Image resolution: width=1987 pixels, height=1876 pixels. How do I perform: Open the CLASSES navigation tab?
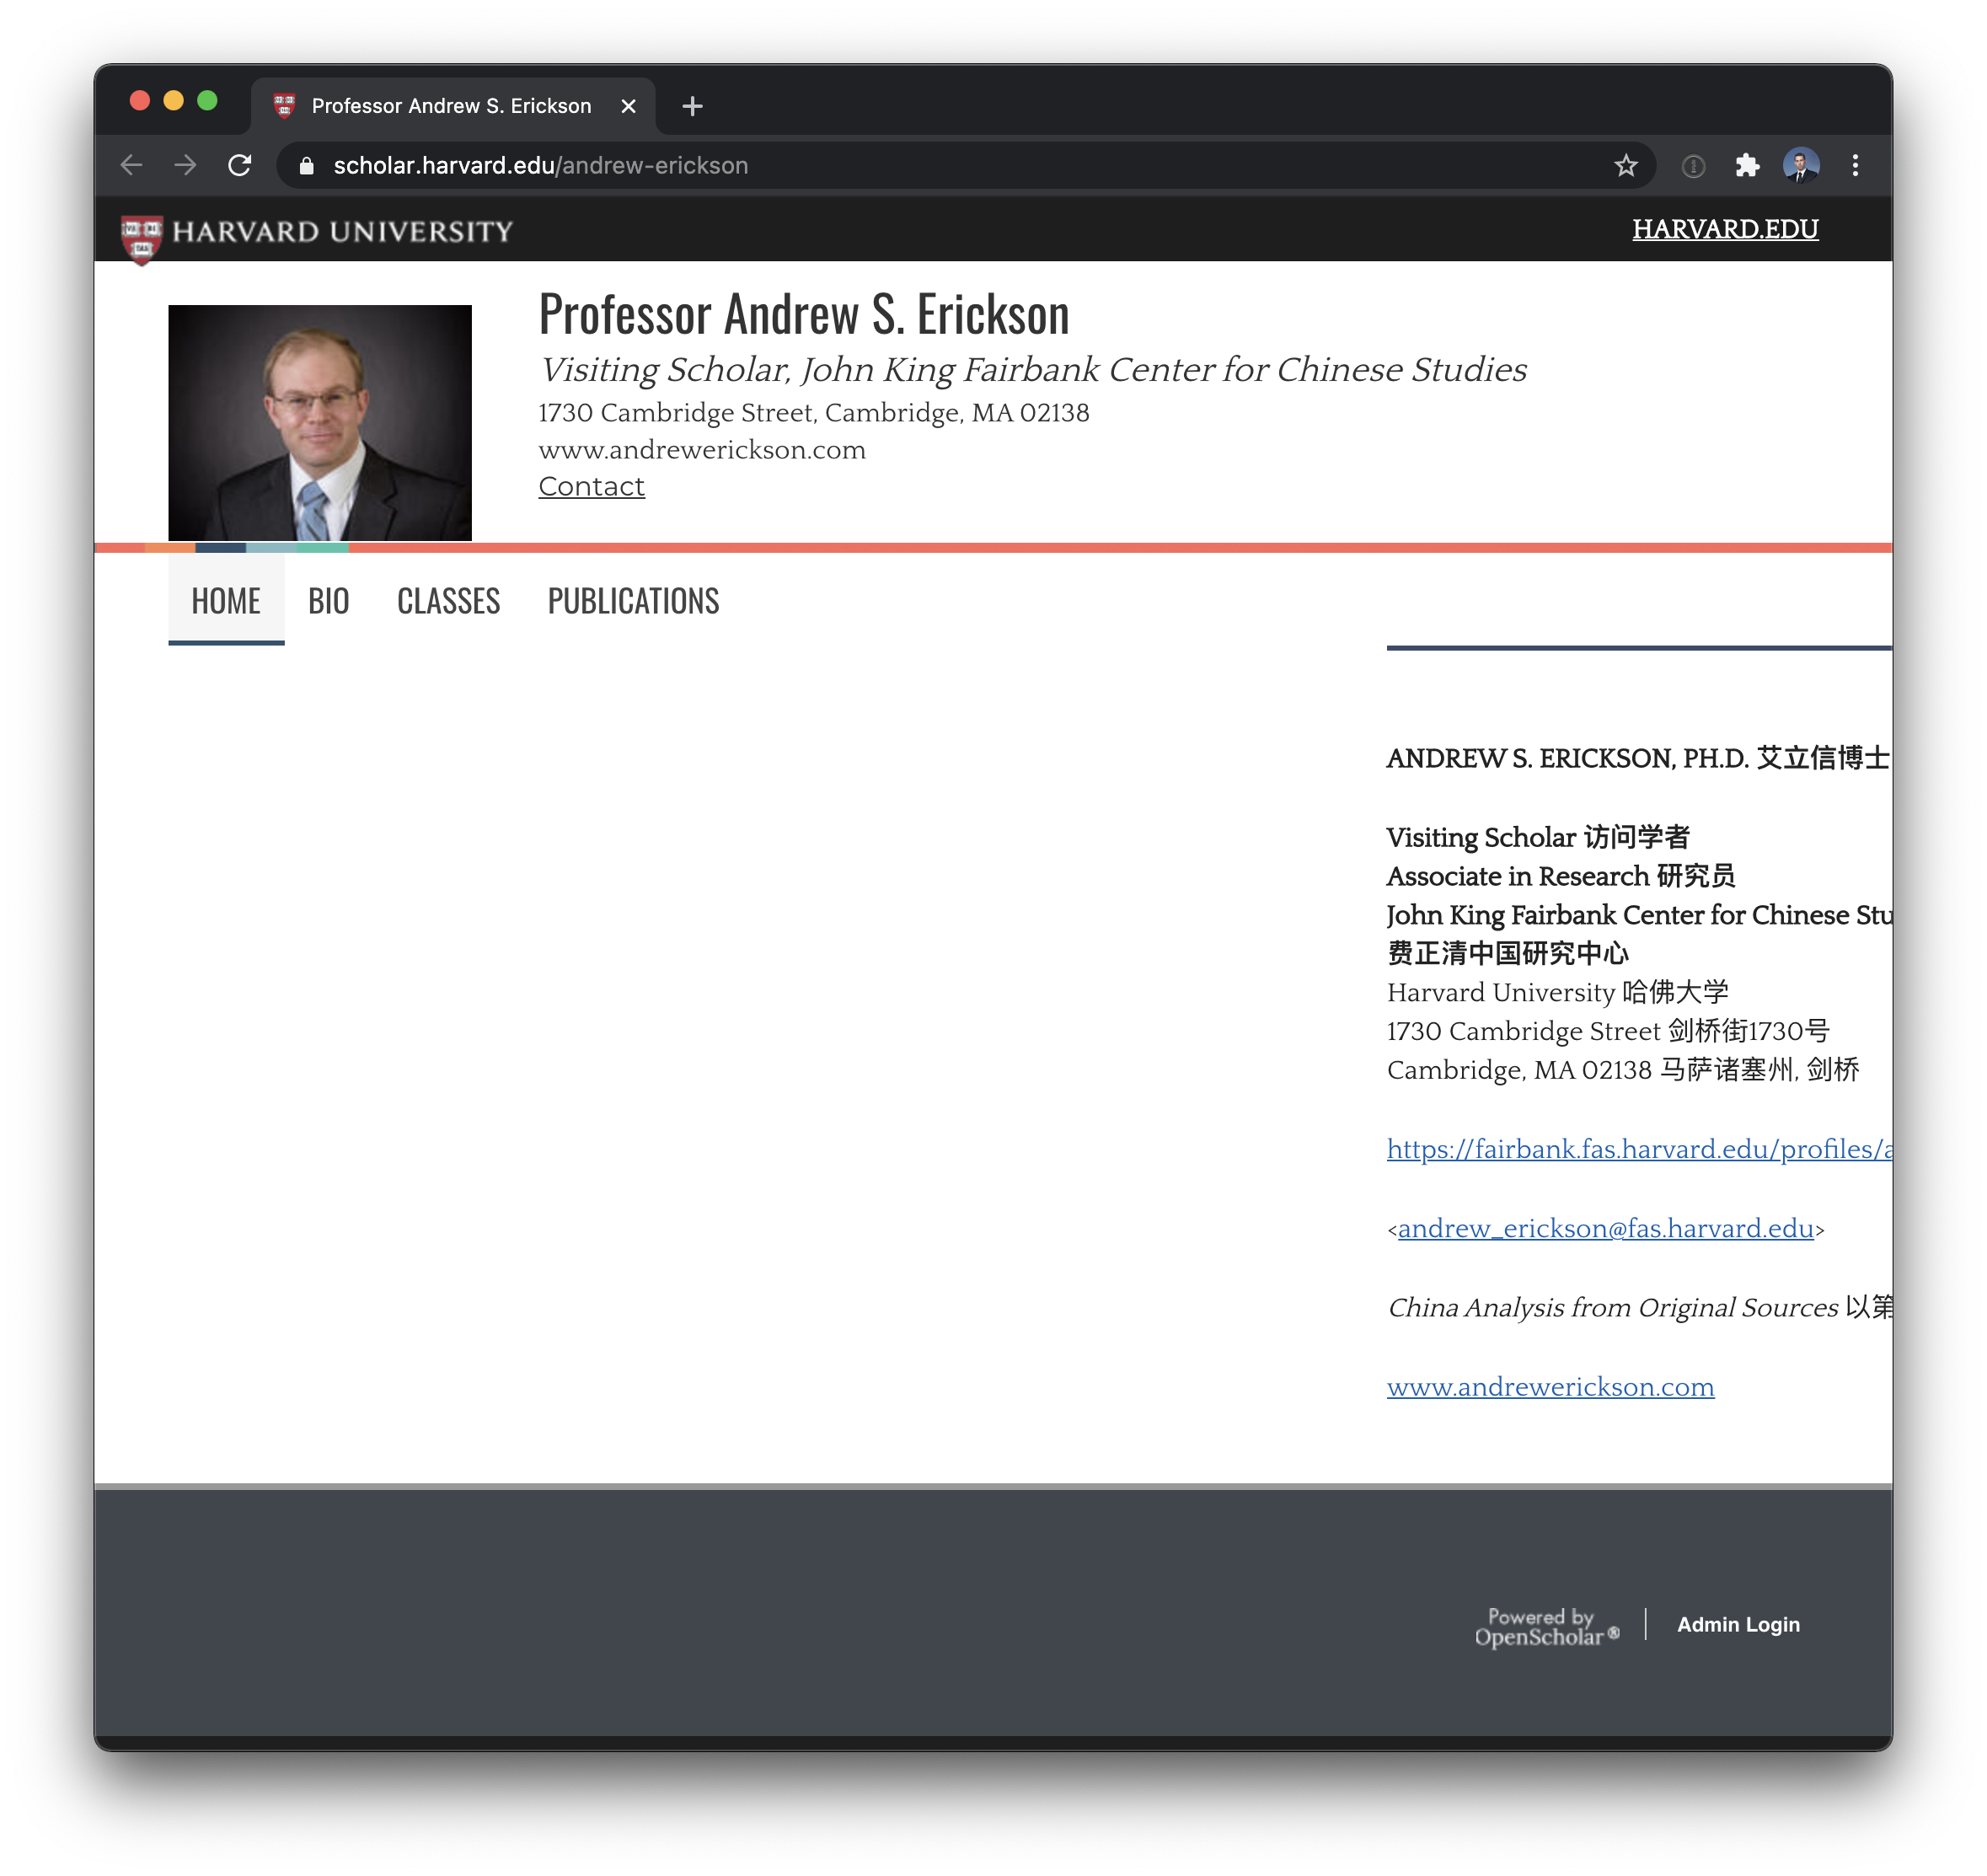448,600
